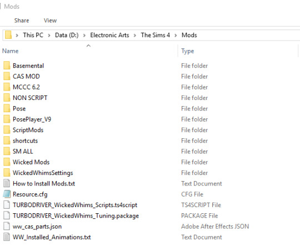Open the Share ribbon tab
This screenshot has width=300, height=251.
22,21
